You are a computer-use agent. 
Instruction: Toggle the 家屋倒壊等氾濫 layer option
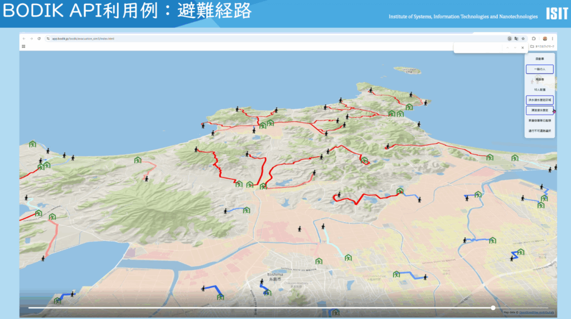(x=540, y=120)
